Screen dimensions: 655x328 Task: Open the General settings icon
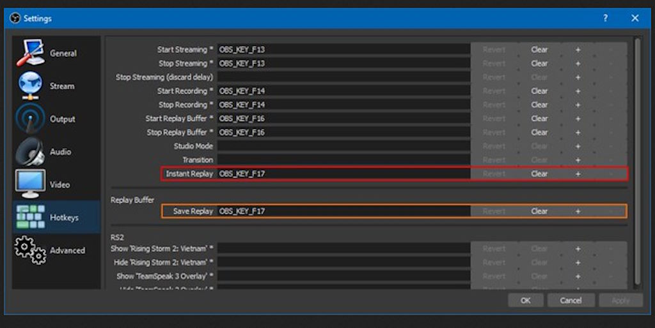pyautogui.click(x=30, y=54)
